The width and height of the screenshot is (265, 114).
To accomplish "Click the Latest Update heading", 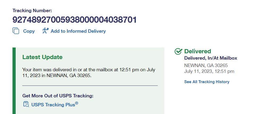I will (x=42, y=57).
